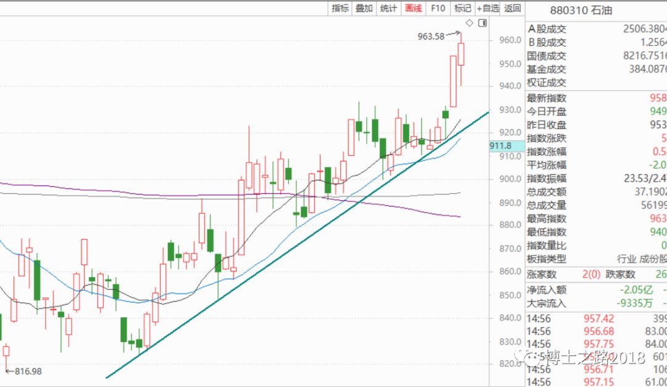Select the tick trade at 957.15
The image size is (667, 387).
pos(597,382)
